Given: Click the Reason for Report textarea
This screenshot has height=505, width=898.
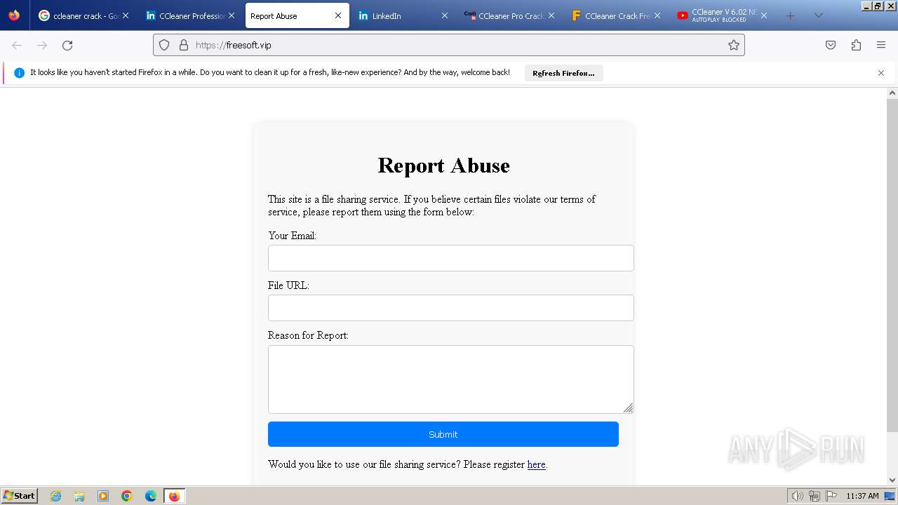Looking at the screenshot, I should click(450, 379).
